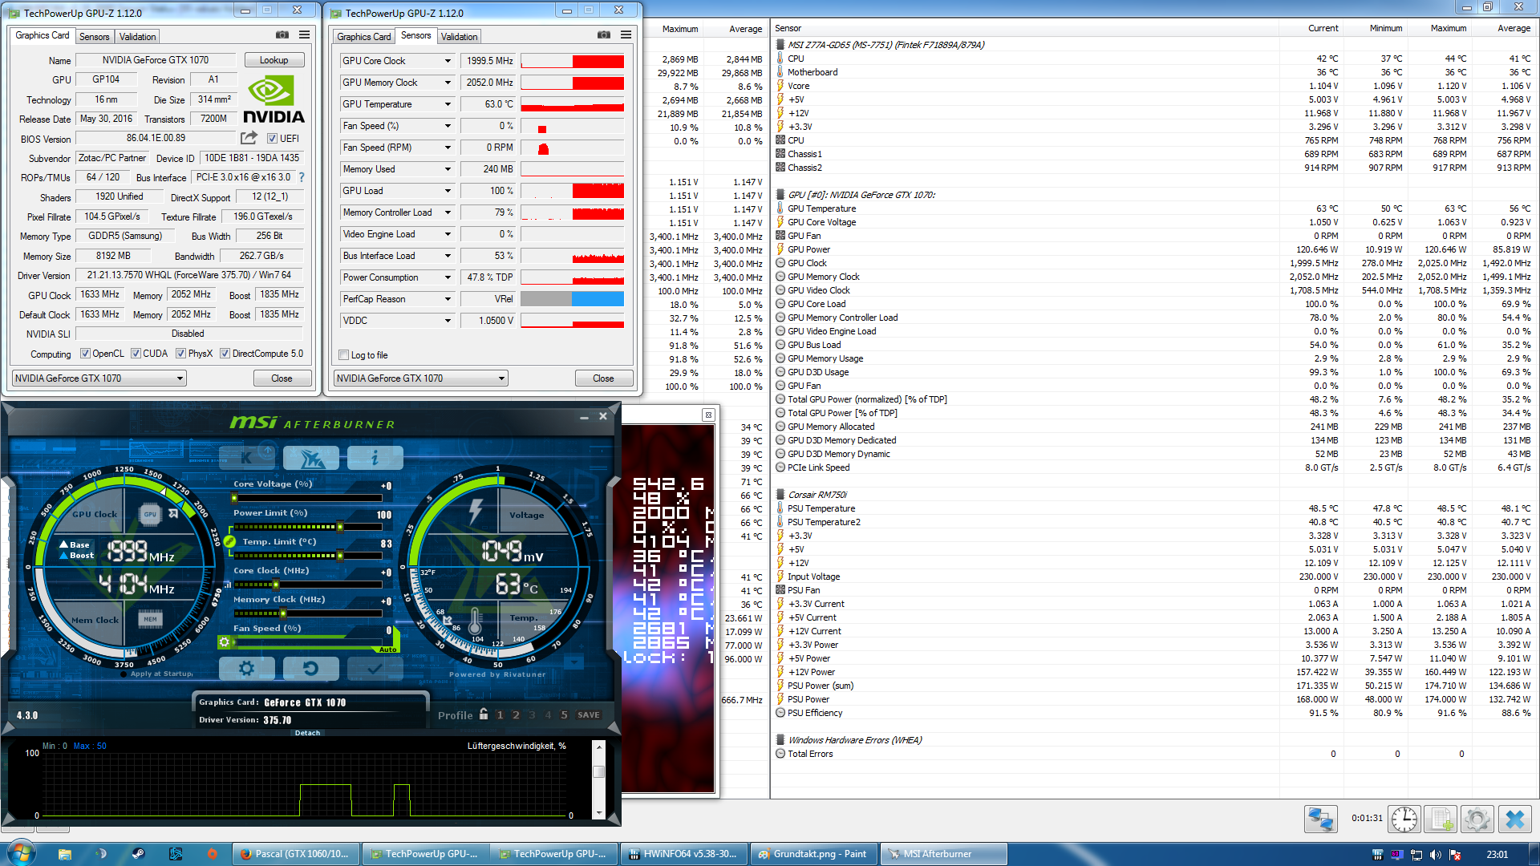The width and height of the screenshot is (1540, 866).
Task: Toggle Auto fan speed mode
Action: pos(388,649)
